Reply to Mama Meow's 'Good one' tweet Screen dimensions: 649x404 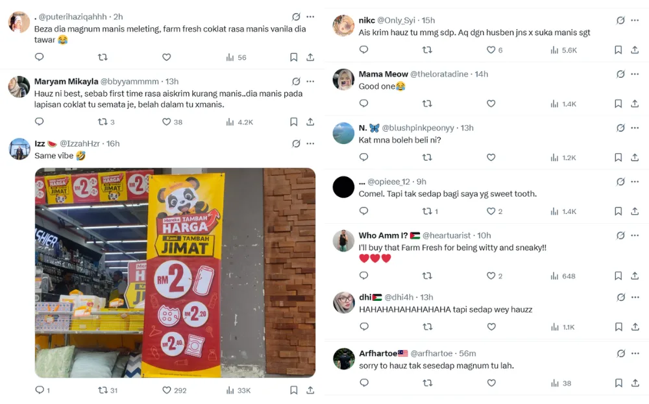[363, 104]
